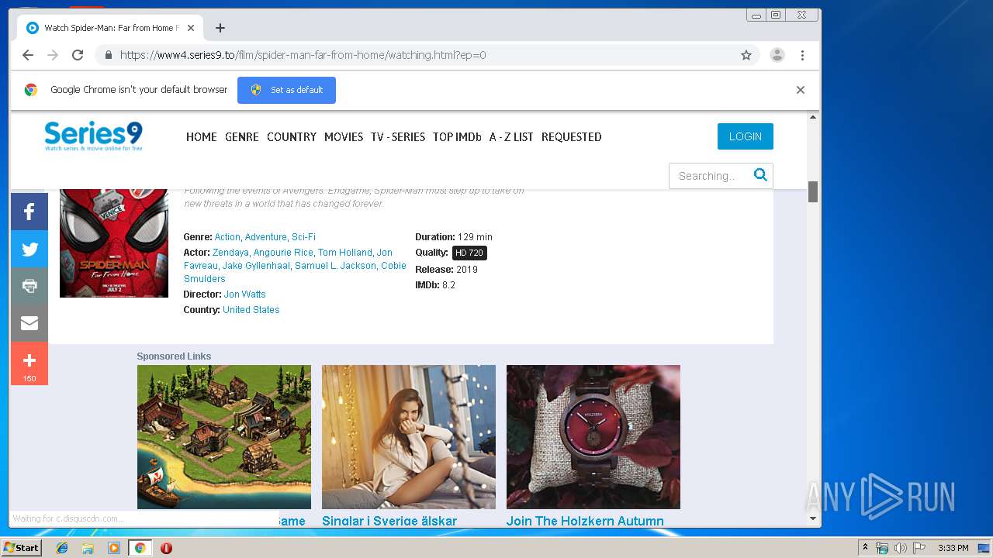Open the Chrome profile avatar icon
The image size is (993, 558).
click(x=777, y=55)
